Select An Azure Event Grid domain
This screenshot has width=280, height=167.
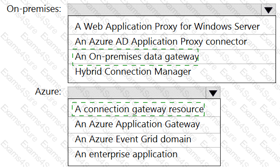144,139
